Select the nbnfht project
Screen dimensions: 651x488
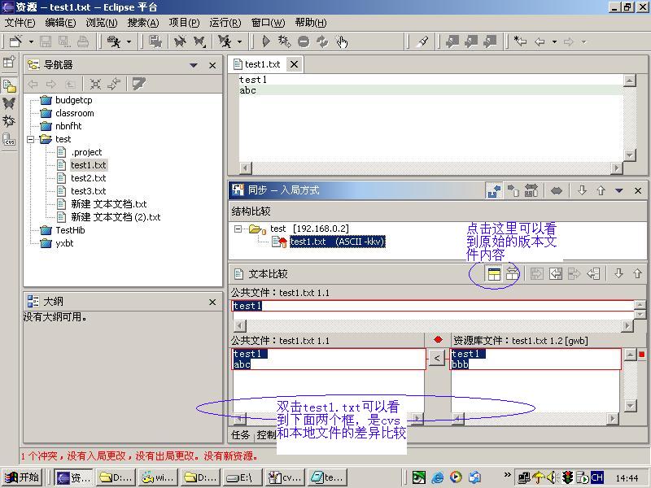tap(68, 126)
